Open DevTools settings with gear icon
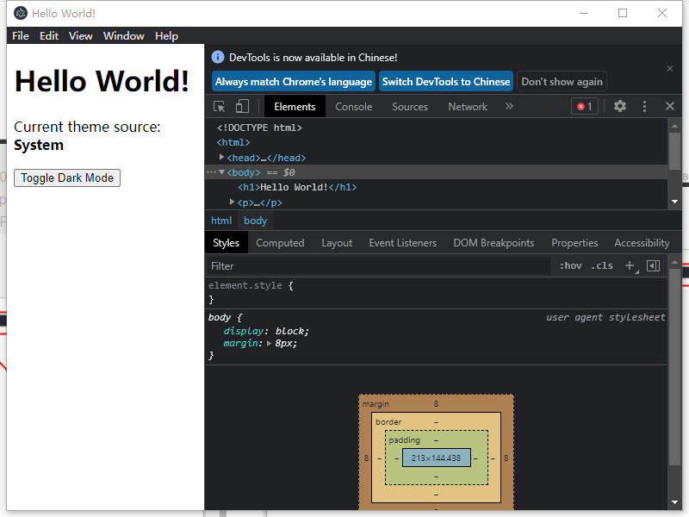Viewport: 689px width, 517px height. pos(620,106)
